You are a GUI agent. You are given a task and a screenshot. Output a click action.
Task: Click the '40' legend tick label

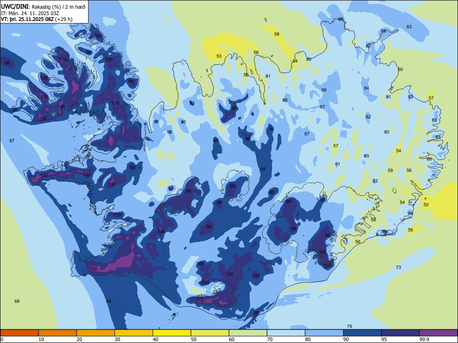point(155,339)
